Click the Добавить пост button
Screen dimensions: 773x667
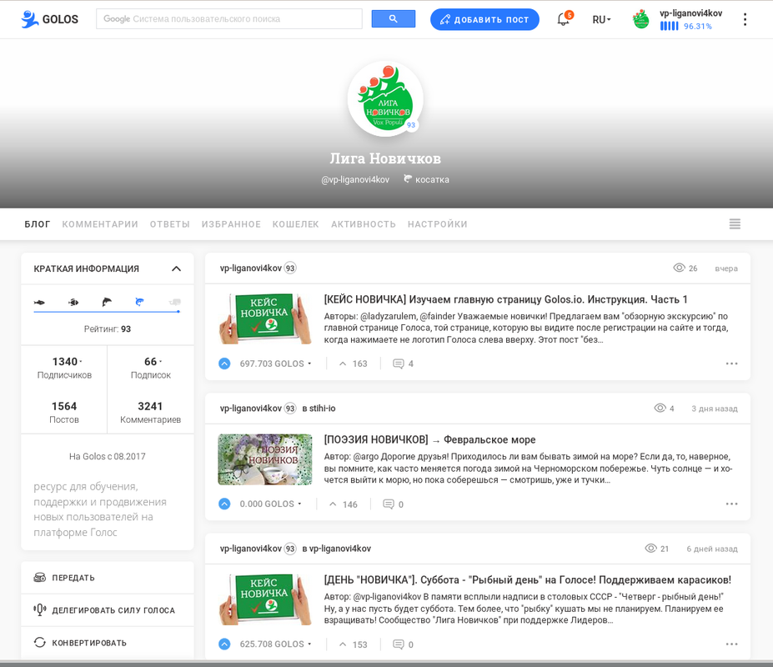click(x=484, y=19)
